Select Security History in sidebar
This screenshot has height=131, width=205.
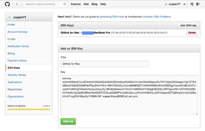(17, 75)
